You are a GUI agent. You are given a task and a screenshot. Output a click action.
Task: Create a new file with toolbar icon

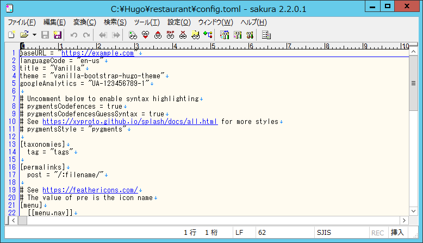[x=11, y=35]
